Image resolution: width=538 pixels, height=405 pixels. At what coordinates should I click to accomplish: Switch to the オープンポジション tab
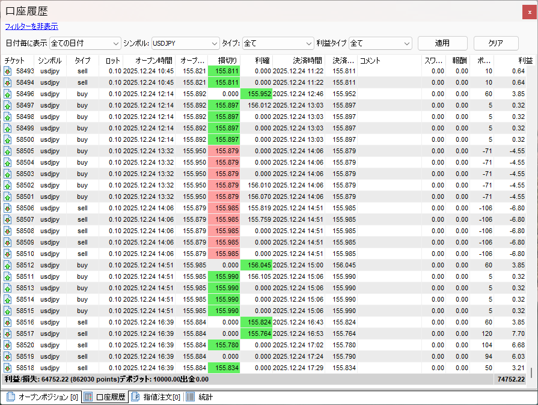(41, 397)
